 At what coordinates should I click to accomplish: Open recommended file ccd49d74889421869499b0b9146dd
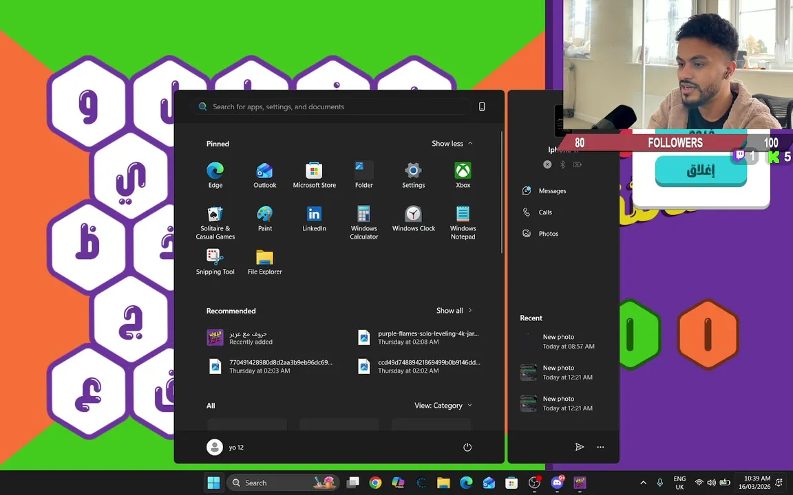click(418, 366)
